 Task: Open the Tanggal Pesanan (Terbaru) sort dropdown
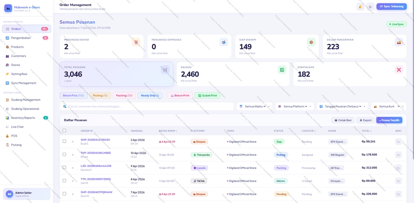[342, 106]
